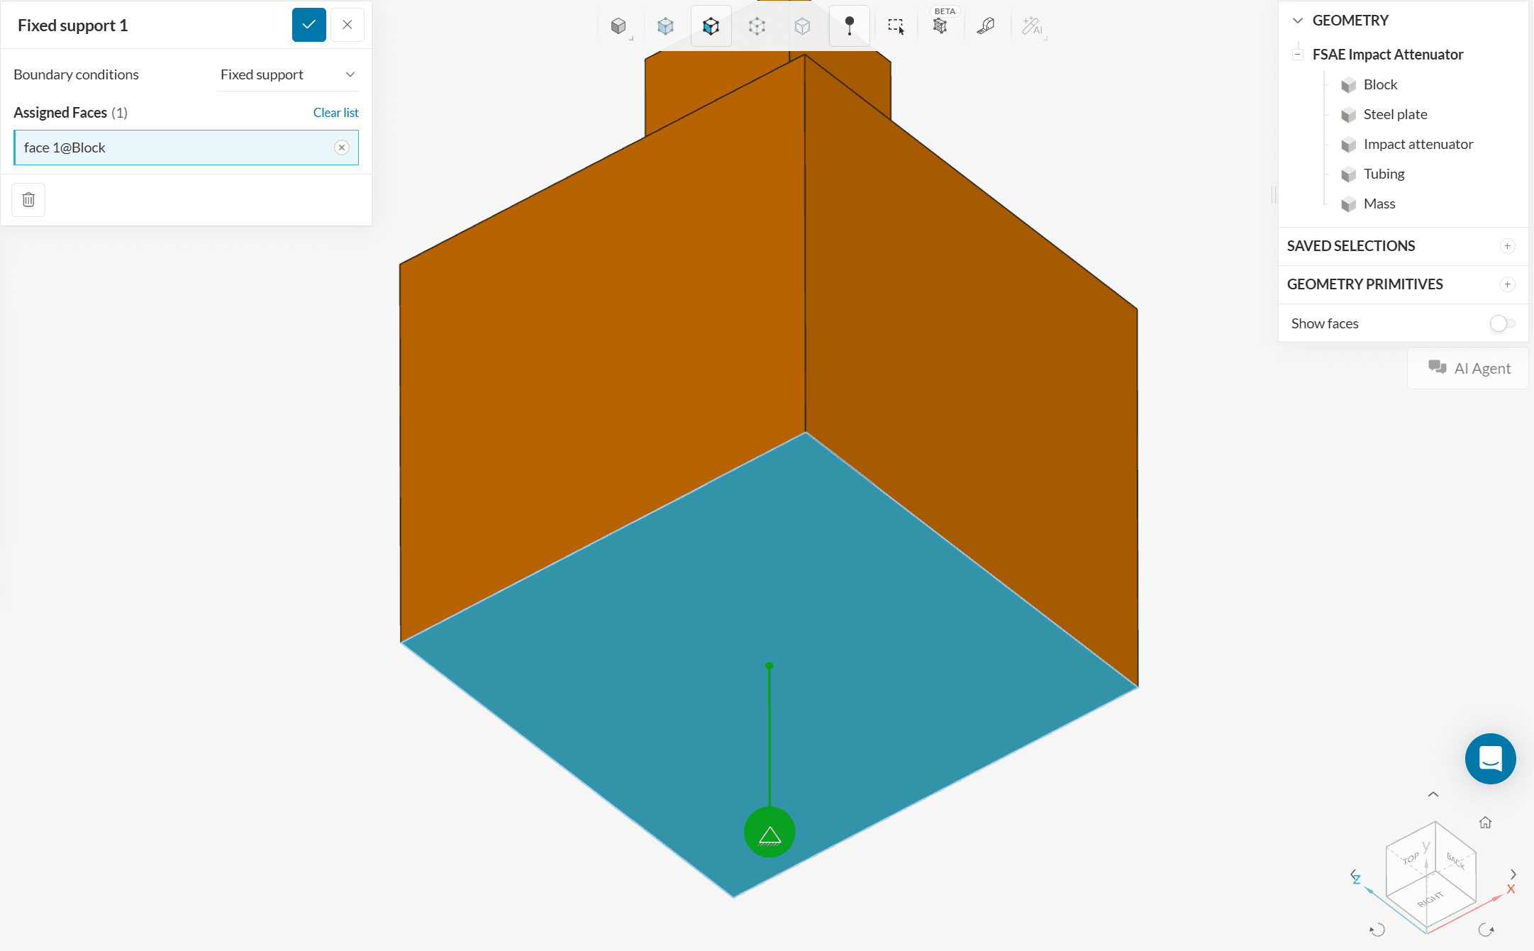Select the face selection mode cube icon
The image size is (1534, 951).
click(x=711, y=27)
